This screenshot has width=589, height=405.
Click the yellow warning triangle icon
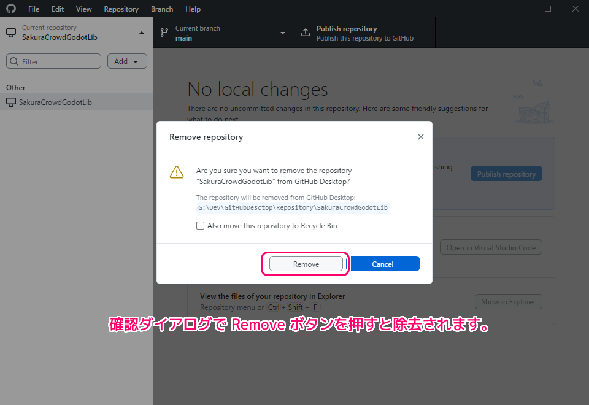tap(177, 172)
